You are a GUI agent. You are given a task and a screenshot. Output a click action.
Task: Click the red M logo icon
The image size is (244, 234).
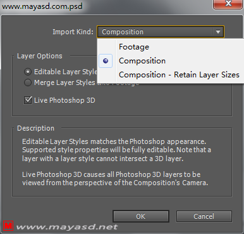[x=8, y=226]
